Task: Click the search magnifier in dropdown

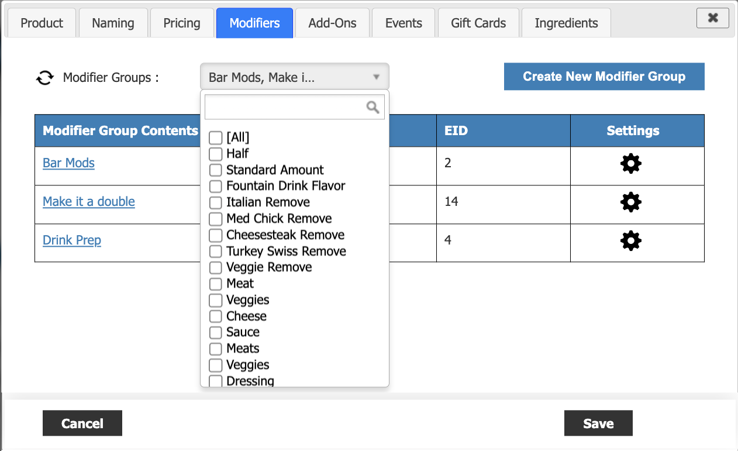Action: (x=373, y=107)
